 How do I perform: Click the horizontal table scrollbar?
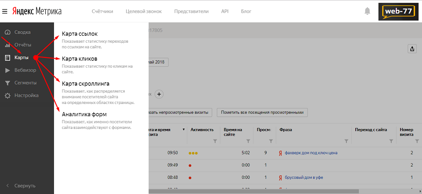point(254,191)
